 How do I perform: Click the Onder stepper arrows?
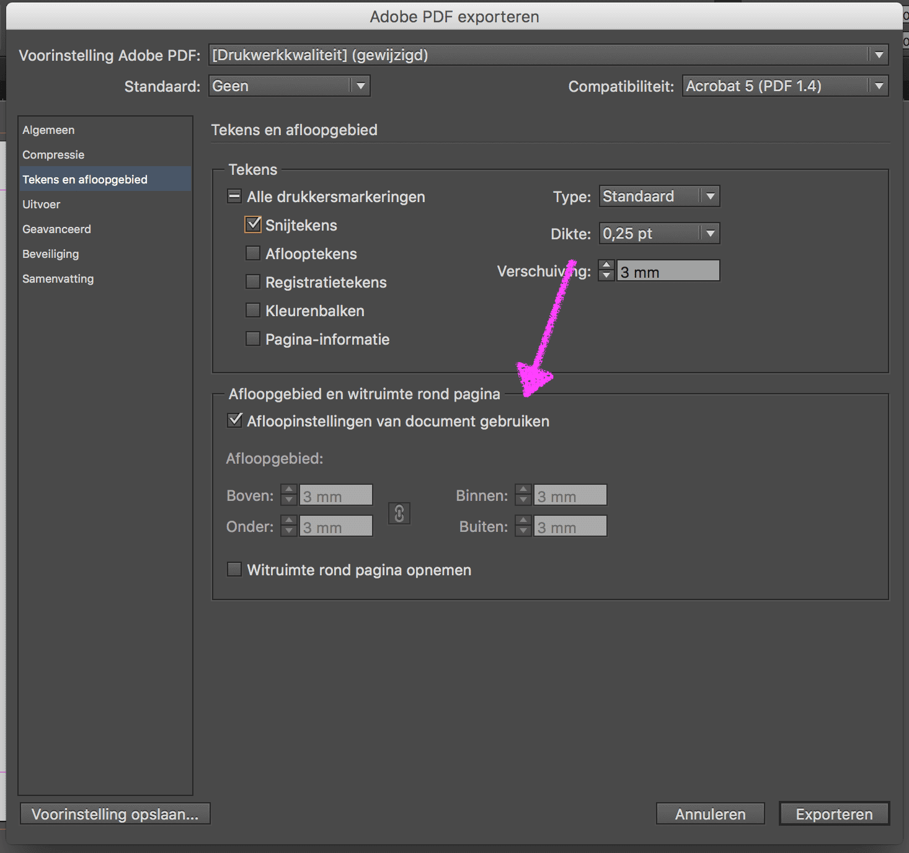(x=289, y=526)
